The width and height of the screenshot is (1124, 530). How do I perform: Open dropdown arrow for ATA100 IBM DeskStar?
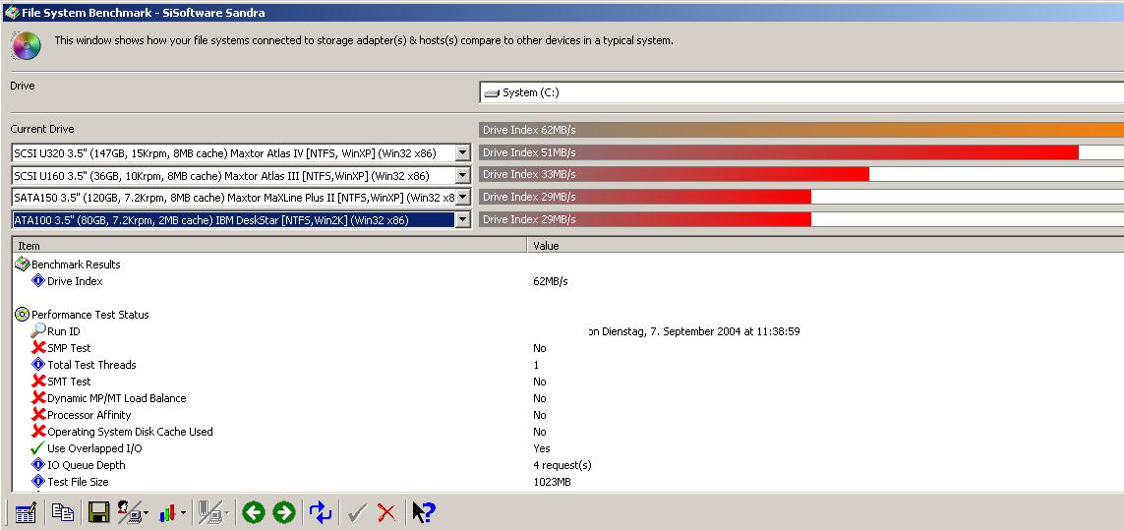click(463, 219)
